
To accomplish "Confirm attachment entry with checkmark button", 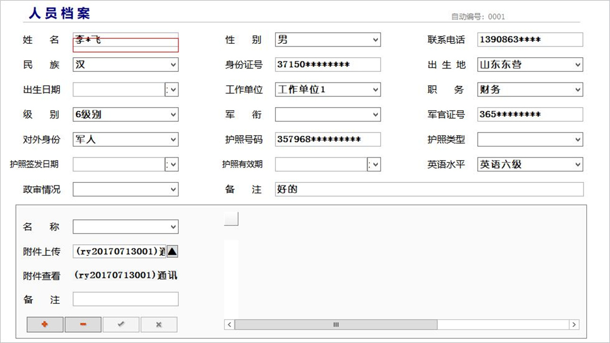I will (x=121, y=324).
